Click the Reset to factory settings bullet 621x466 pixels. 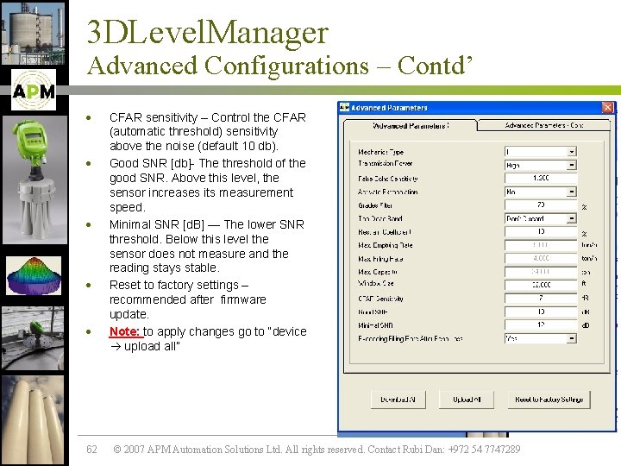188,299
